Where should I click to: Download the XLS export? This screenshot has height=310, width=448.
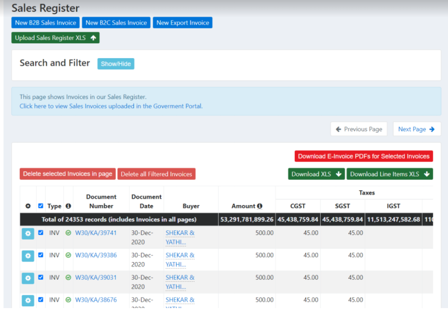pos(316,174)
